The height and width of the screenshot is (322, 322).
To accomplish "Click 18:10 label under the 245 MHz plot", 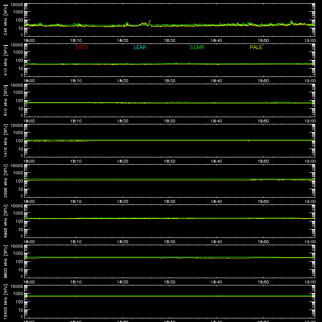I will [x=76, y=41].
